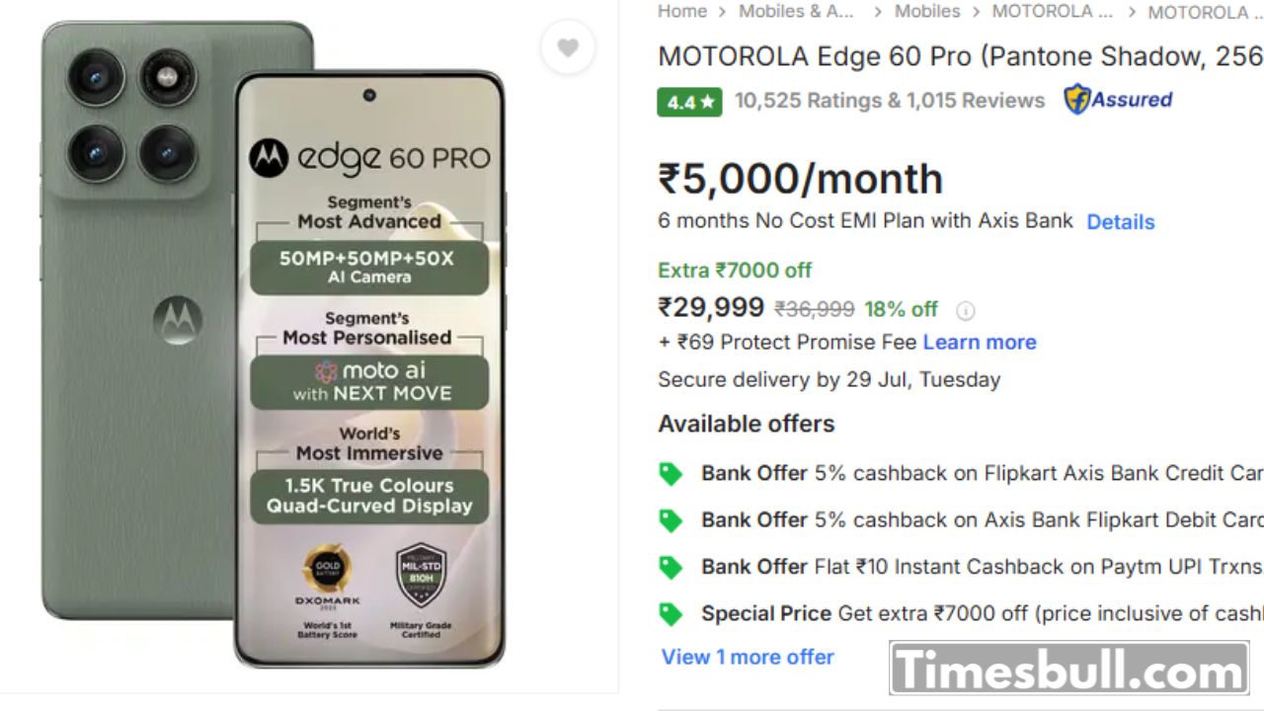Screen dimensions: 1264x711
Task: Click the wishlist heart icon
Action: point(568,47)
